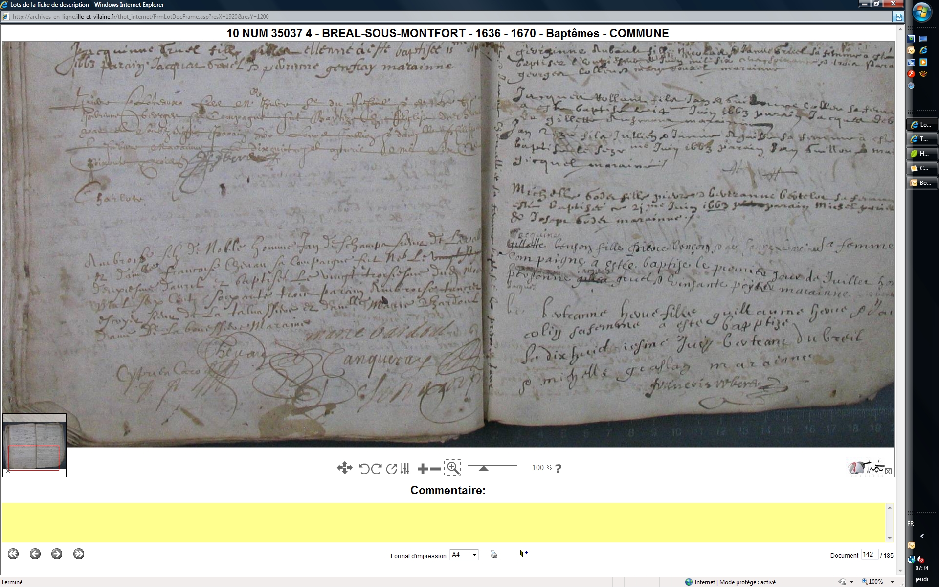939x587 pixels.
Task: Reset the image rotation
Action: [391, 469]
